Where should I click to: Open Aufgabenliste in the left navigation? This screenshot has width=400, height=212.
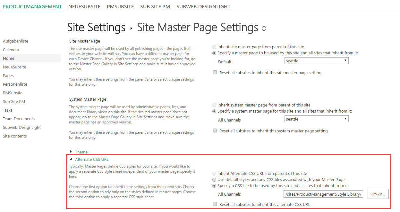click(15, 41)
